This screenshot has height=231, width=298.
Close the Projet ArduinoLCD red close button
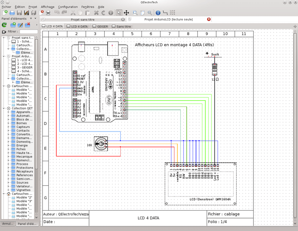pyautogui.click(x=209, y=19)
